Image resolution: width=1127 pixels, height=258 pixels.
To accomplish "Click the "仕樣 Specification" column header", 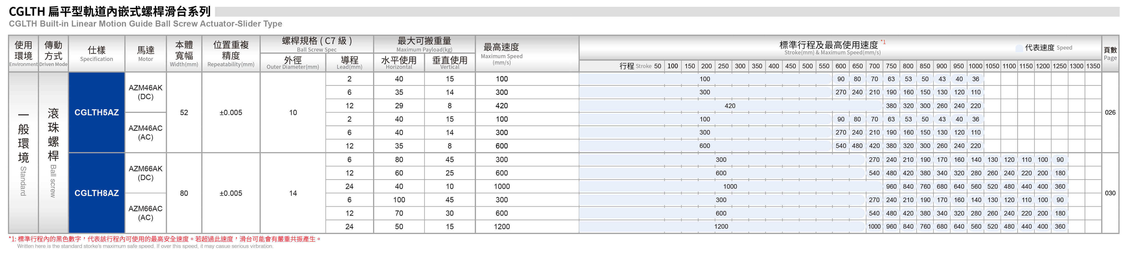I will 97,54.
